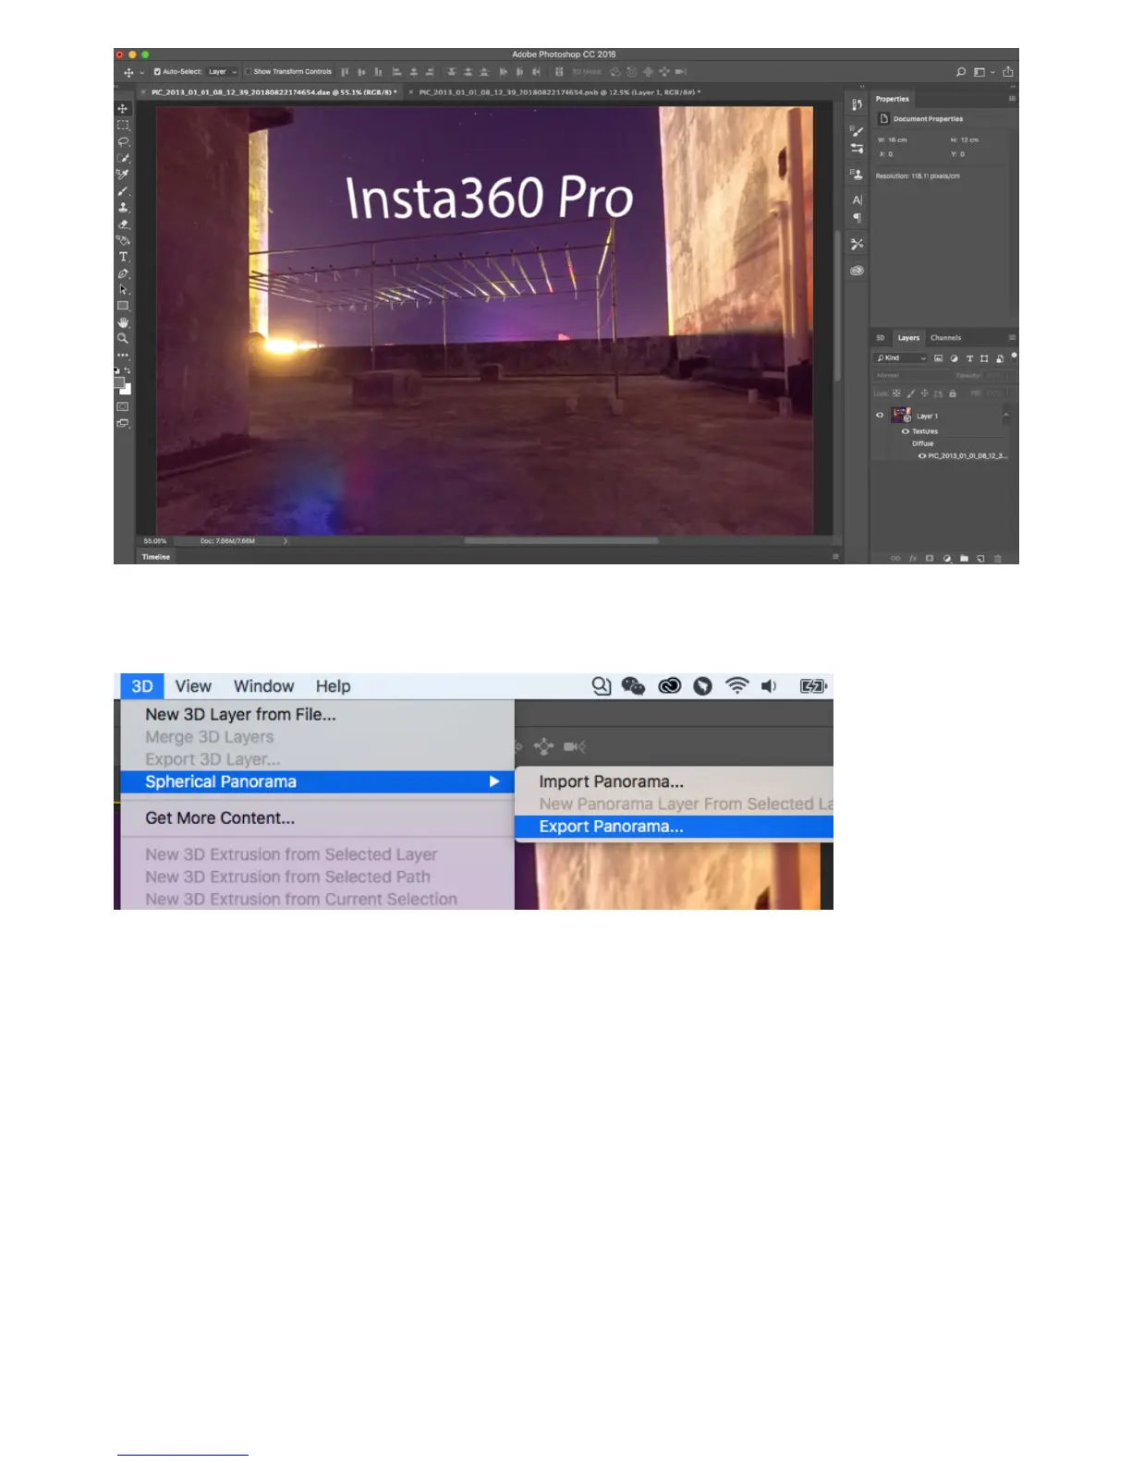Select the Lasso tool
Screen dimensions: 1131x1463
[123, 142]
